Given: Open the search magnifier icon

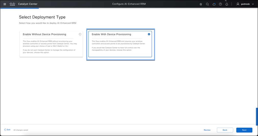Looking at the screenshot, I should click(x=207, y=4).
